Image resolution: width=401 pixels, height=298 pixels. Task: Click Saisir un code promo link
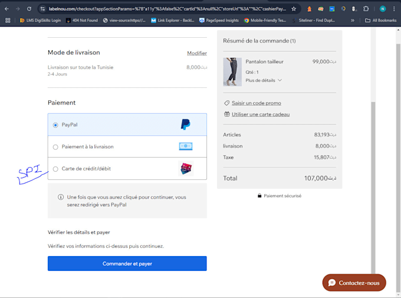[257, 103]
